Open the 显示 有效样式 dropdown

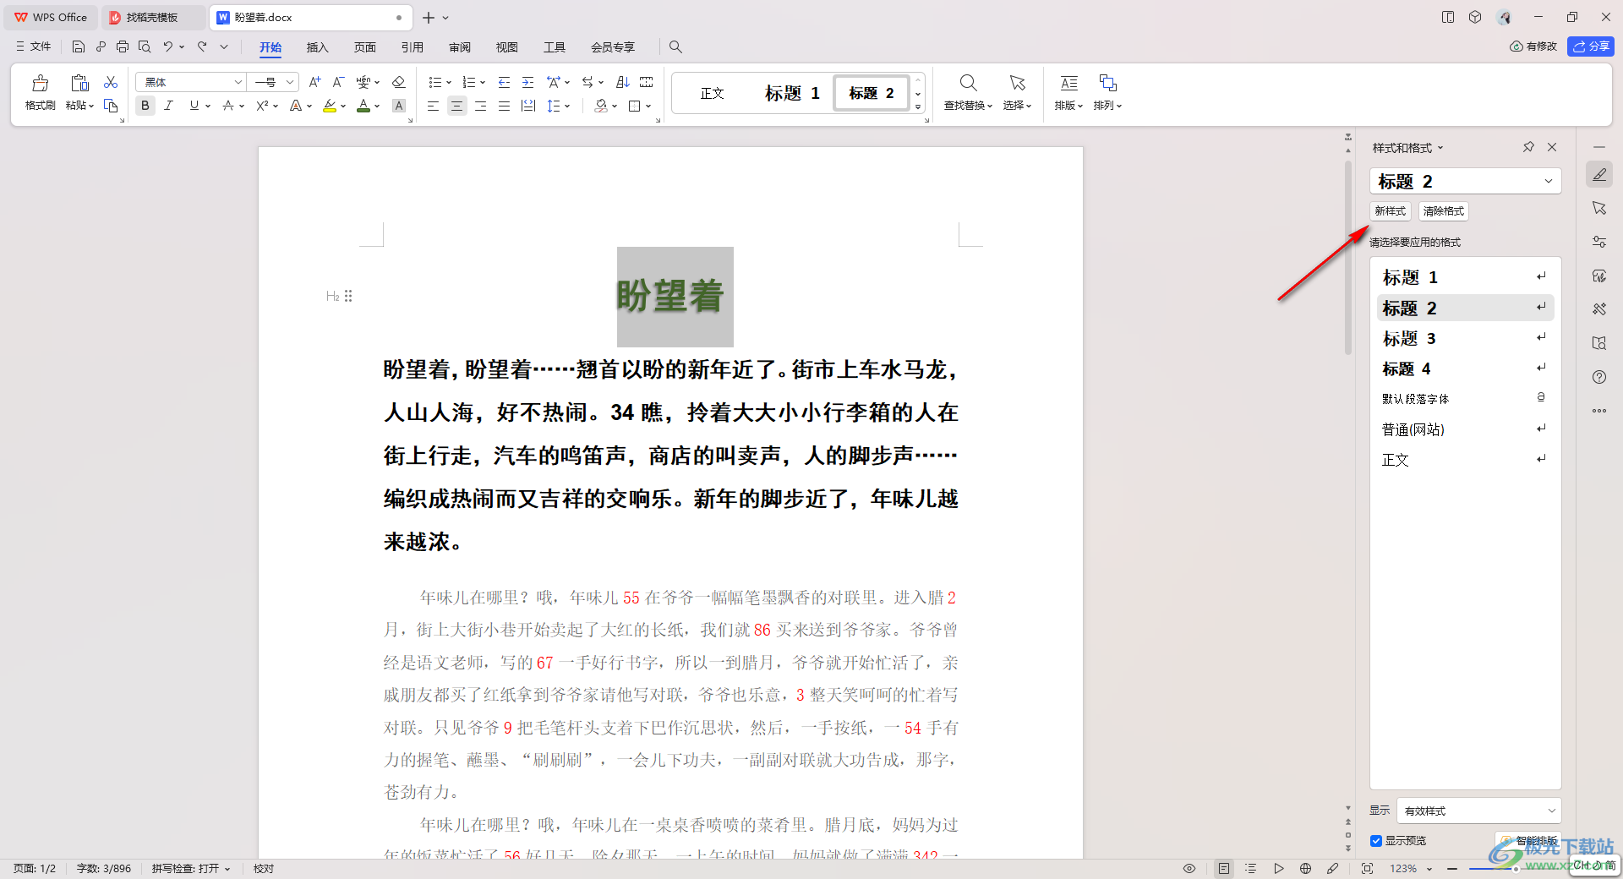[1478, 811]
